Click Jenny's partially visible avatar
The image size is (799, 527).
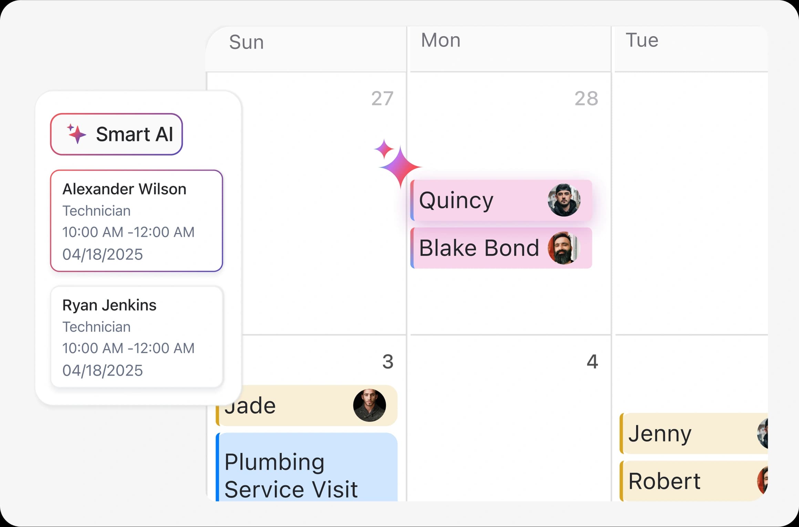(763, 433)
